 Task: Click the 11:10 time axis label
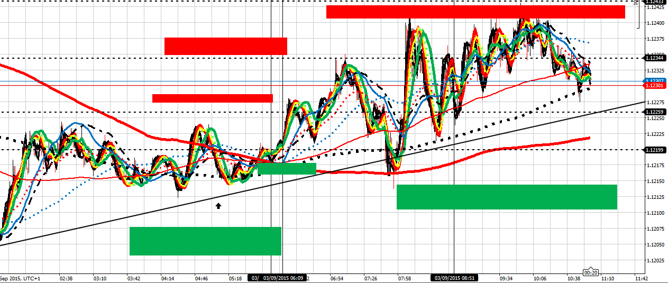pos(608,278)
